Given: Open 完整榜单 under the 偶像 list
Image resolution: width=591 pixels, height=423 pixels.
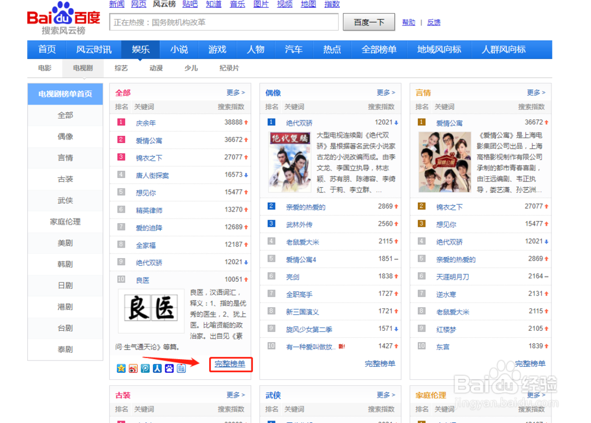Looking at the screenshot, I should 380,364.
